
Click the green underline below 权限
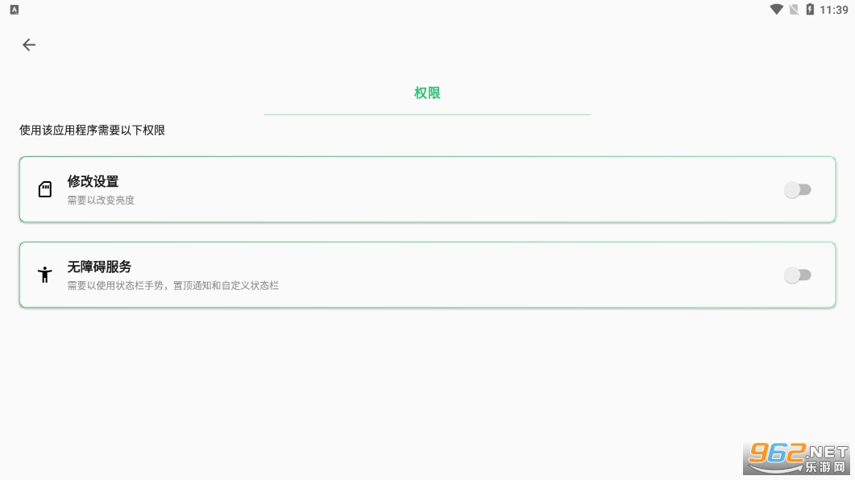click(x=427, y=114)
